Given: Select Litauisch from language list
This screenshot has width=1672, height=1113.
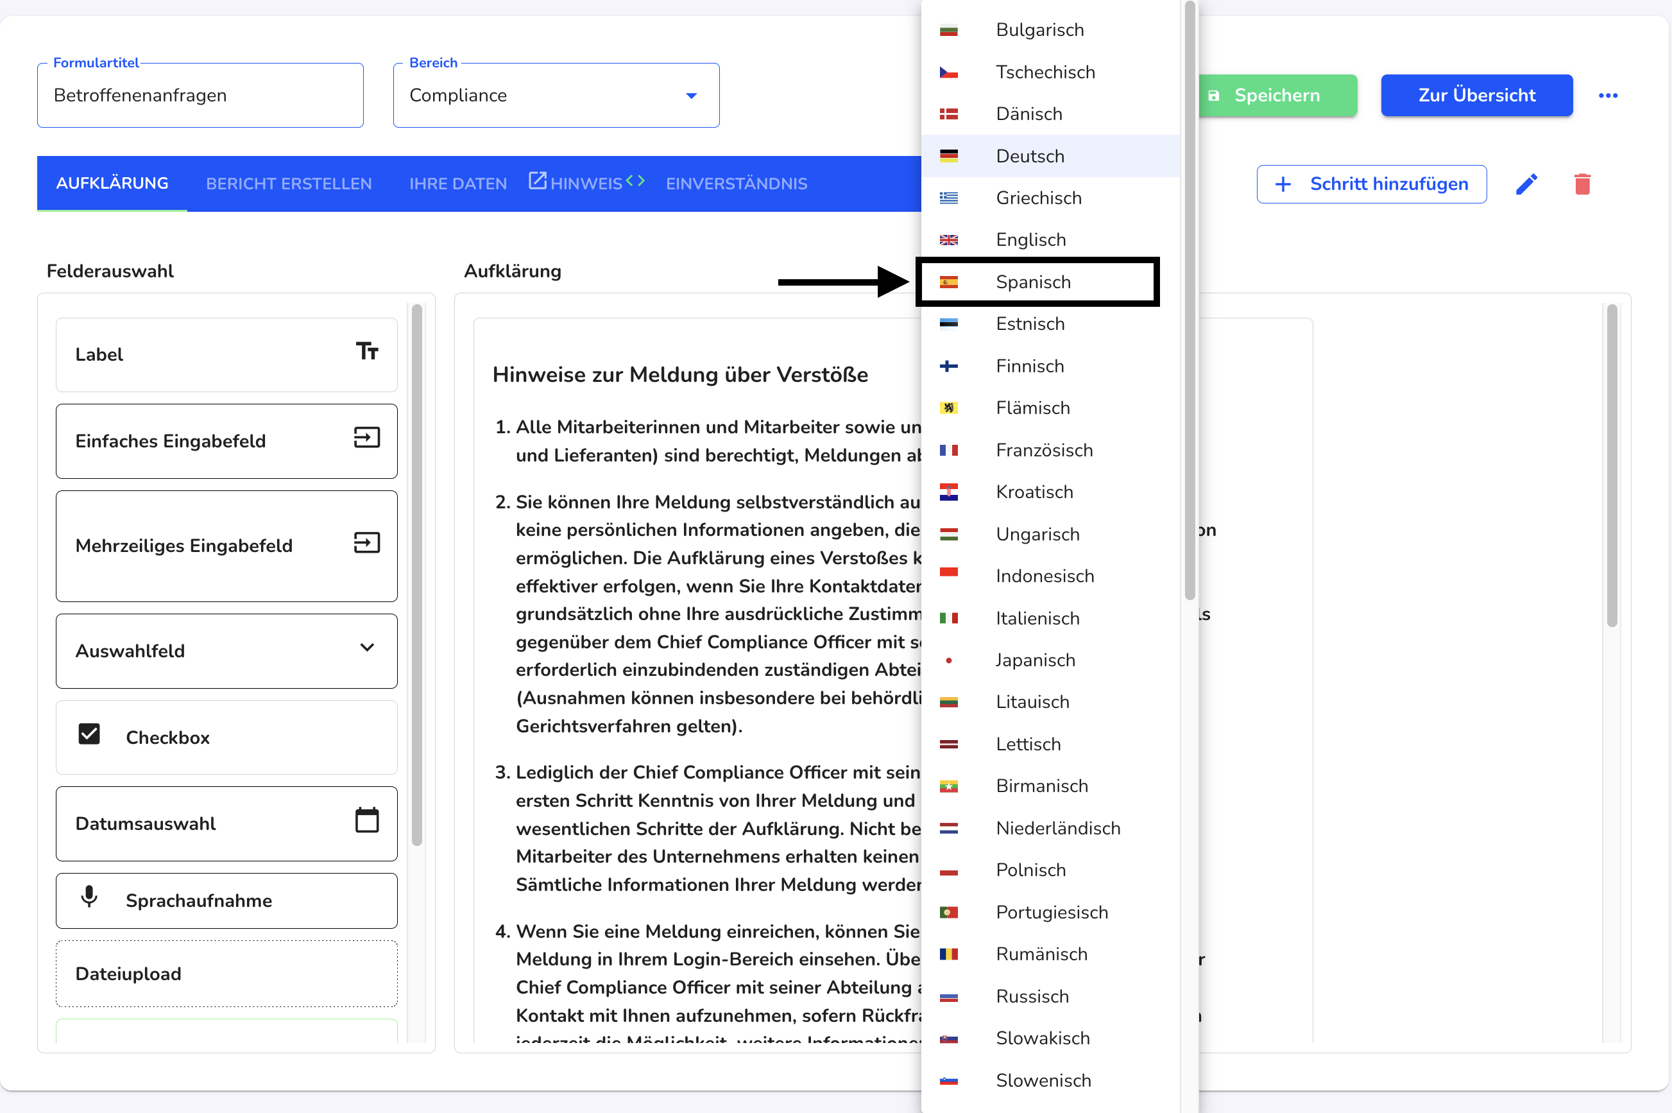Looking at the screenshot, I should 1050,702.
